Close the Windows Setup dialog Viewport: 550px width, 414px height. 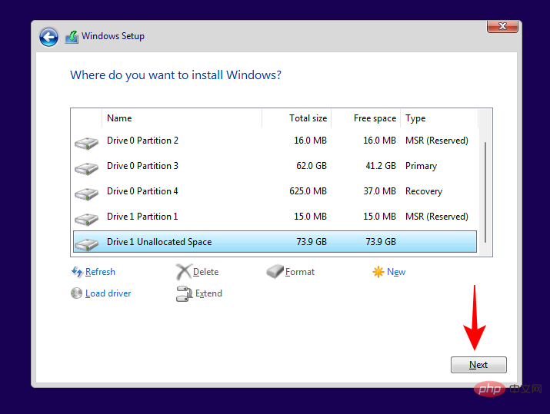502,26
